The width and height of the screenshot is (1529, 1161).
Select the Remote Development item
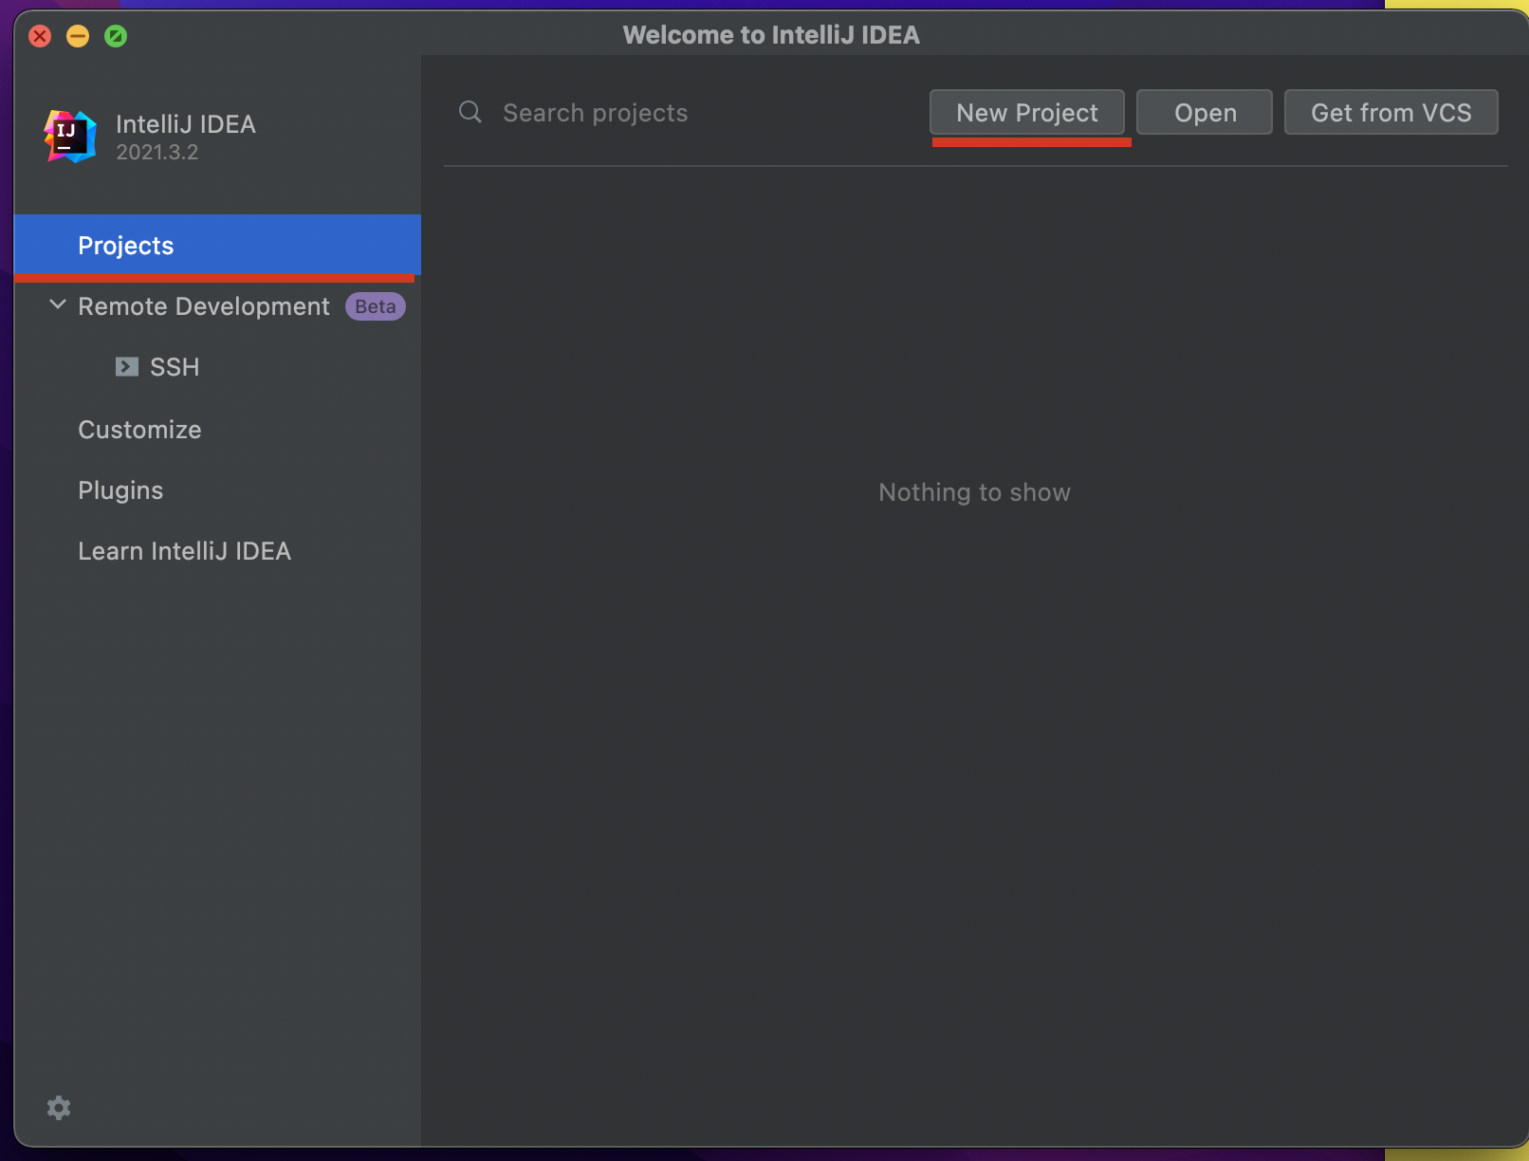pos(204,306)
